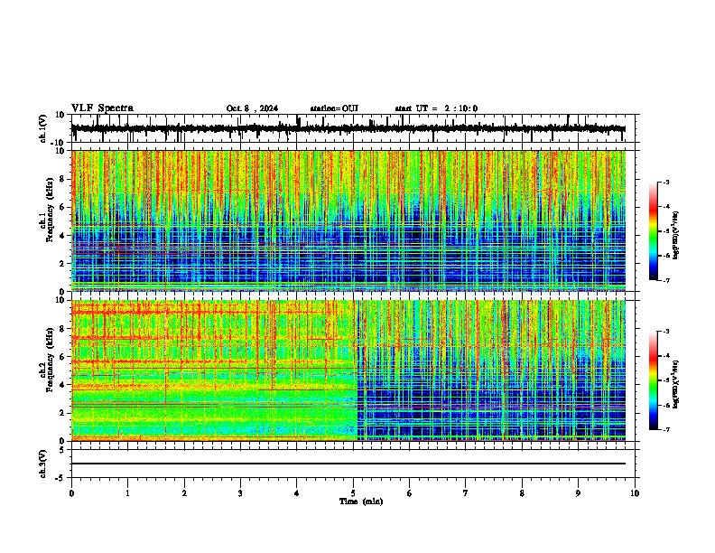Viewport: 715px width, 553px height.
Task: Click time axis tick label 2
Action: coord(184,493)
